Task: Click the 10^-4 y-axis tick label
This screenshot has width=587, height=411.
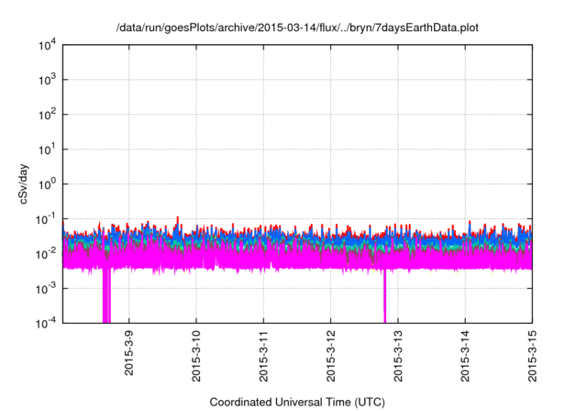Action: (x=45, y=323)
